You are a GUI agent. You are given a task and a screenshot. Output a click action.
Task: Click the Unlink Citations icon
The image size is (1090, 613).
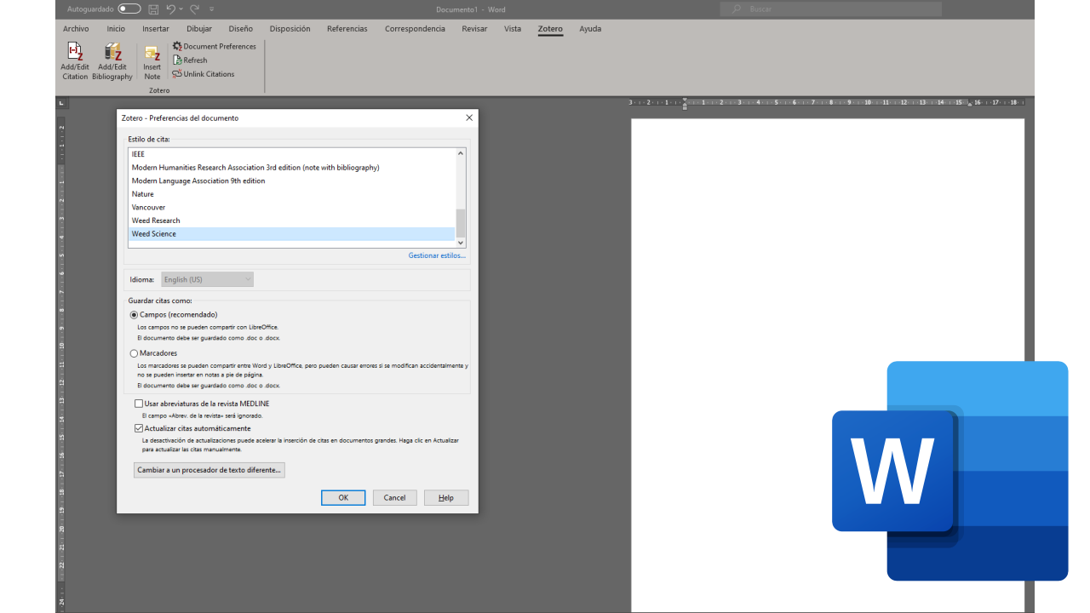pyautogui.click(x=177, y=74)
